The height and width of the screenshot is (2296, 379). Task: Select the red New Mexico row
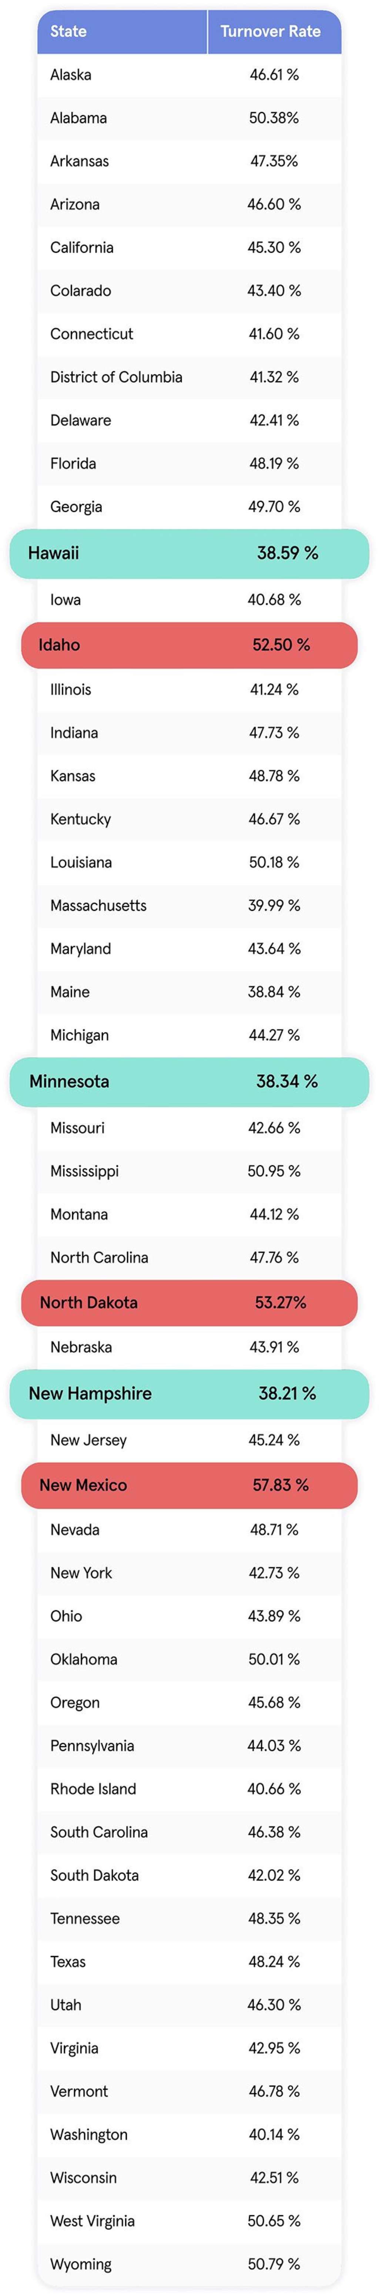click(189, 1485)
